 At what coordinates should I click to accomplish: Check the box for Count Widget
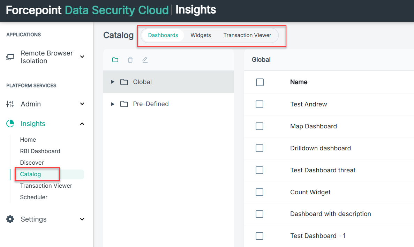point(259,192)
